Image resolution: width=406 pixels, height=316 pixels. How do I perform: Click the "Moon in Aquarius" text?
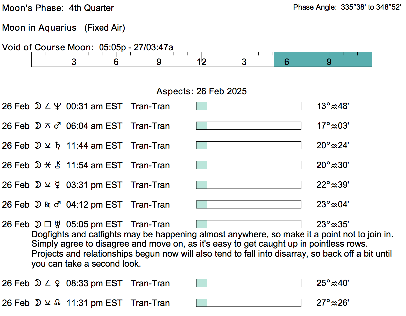(x=39, y=28)
